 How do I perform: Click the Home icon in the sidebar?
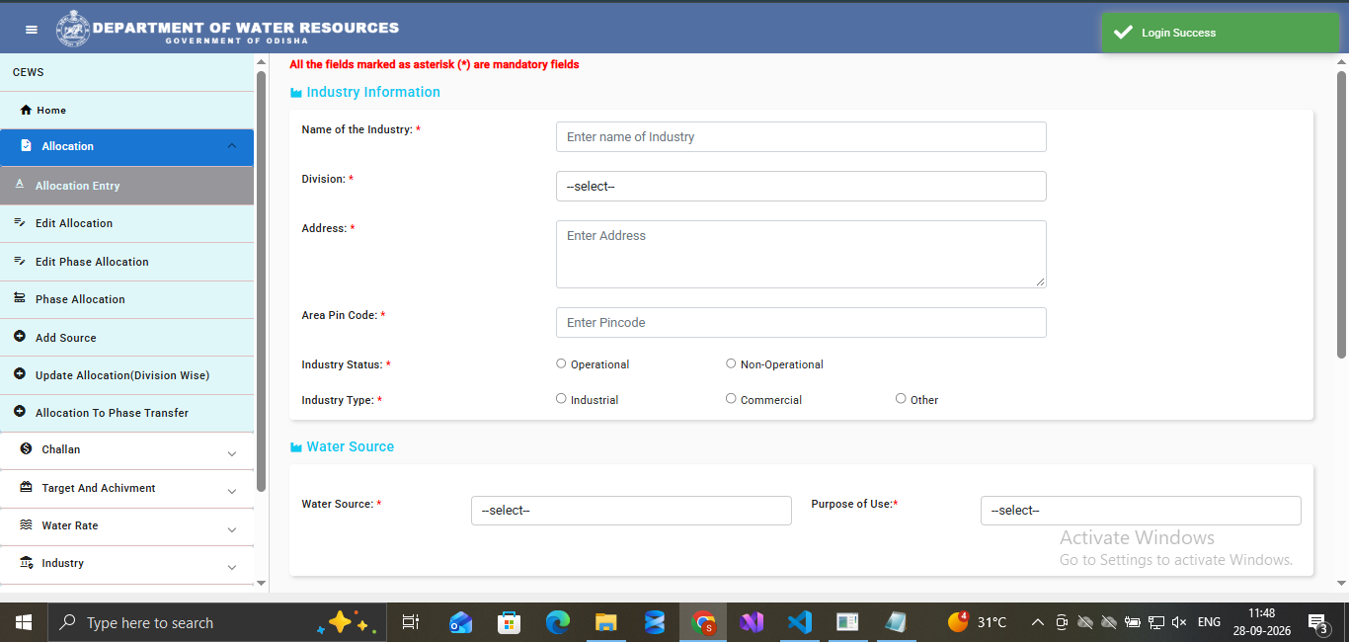pos(27,110)
